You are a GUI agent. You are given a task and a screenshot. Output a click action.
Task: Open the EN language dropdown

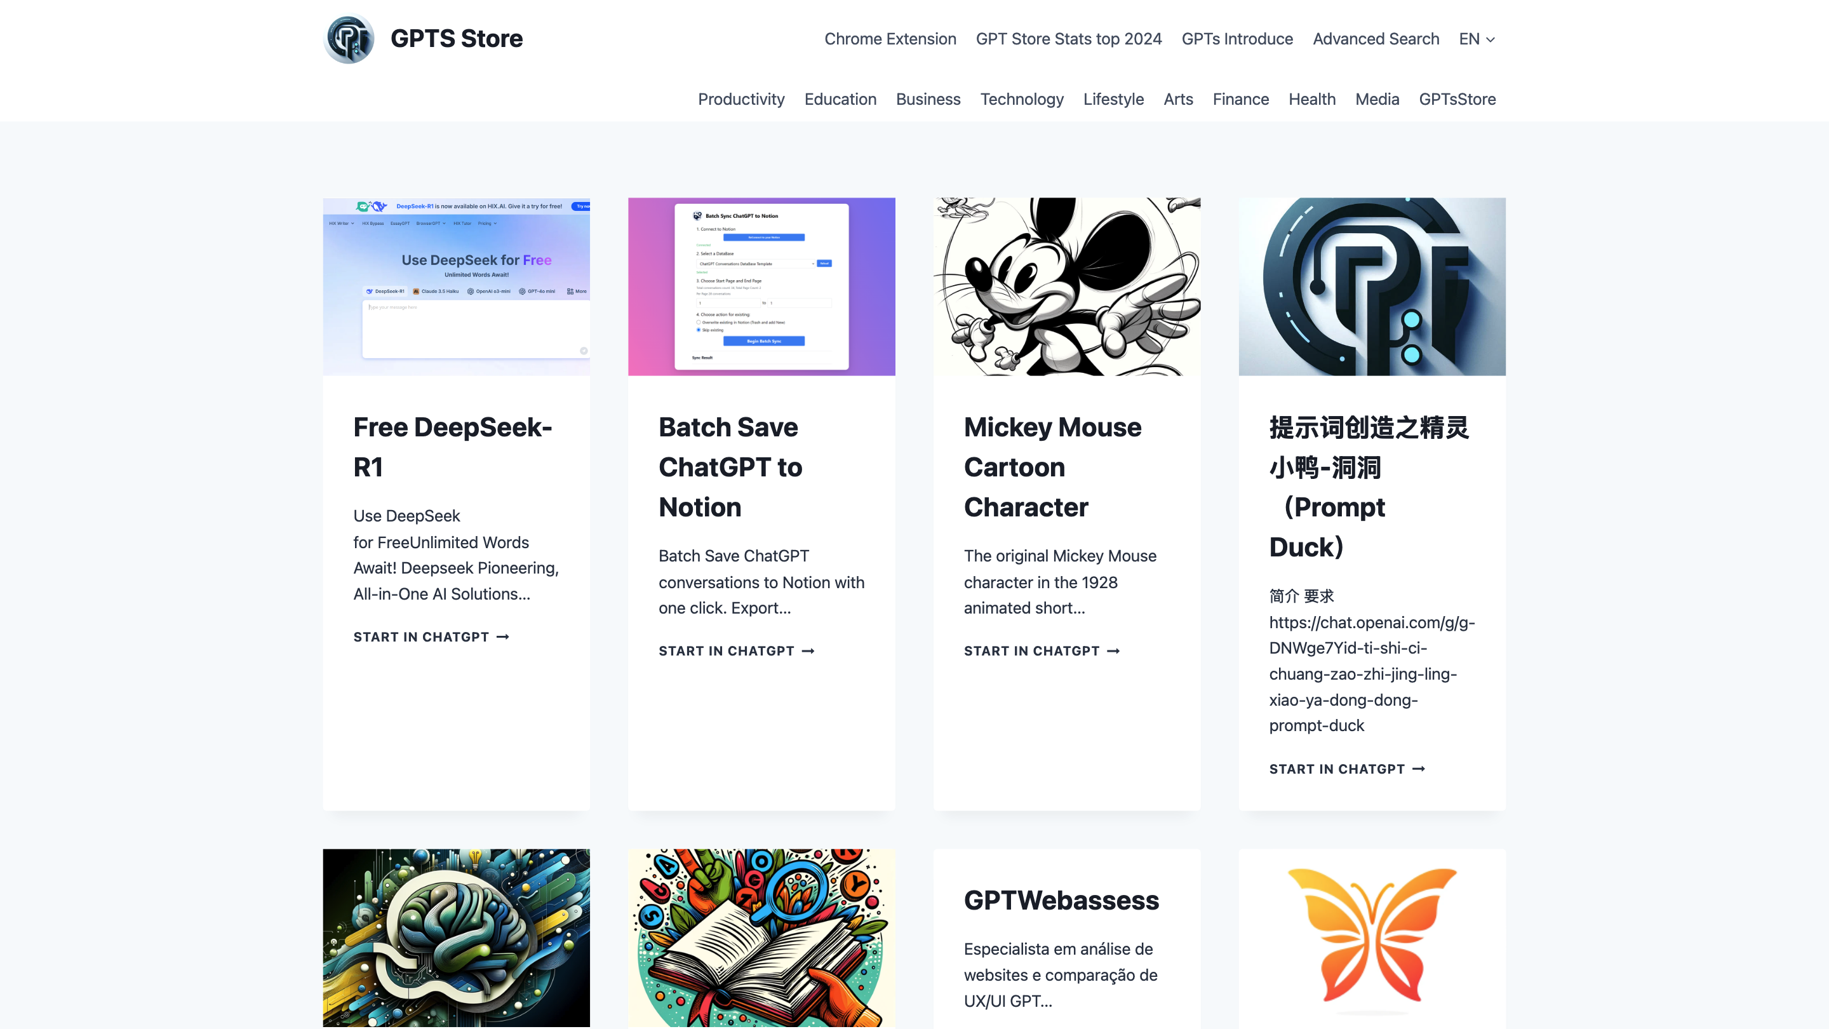[1475, 39]
